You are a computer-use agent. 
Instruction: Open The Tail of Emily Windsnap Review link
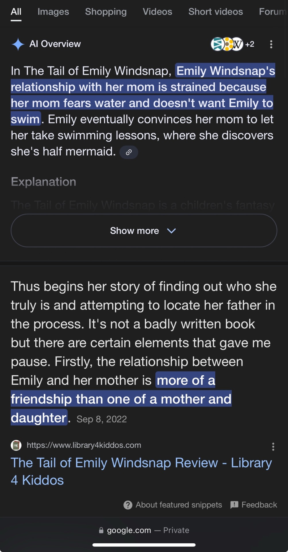[x=141, y=471]
